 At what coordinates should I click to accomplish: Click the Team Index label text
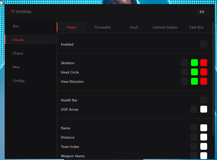click(x=70, y=147)
